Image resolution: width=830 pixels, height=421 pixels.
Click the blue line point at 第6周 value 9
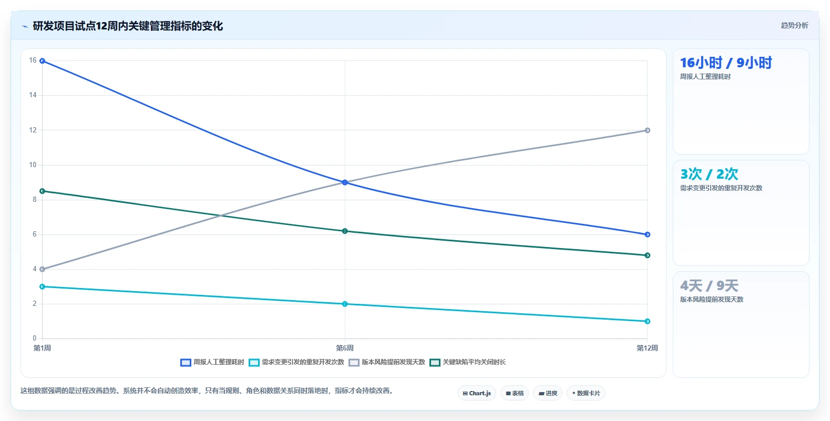click(345, 182)
